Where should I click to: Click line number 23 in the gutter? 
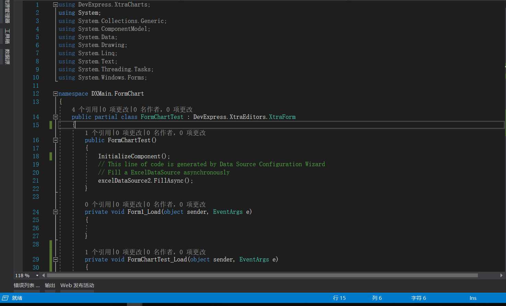point(36,197)
